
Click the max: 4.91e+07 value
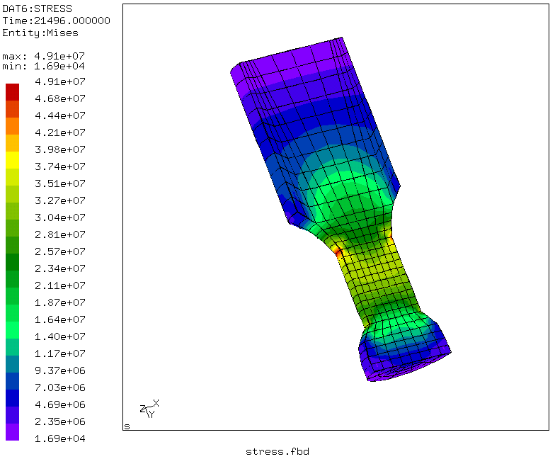(x=44, y=56)
